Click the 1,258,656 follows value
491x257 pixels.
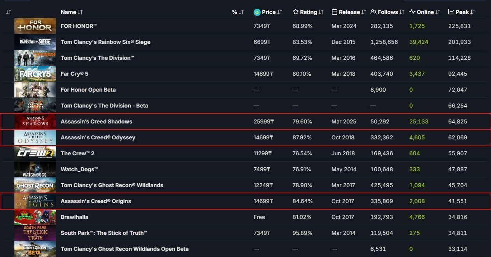384,42
